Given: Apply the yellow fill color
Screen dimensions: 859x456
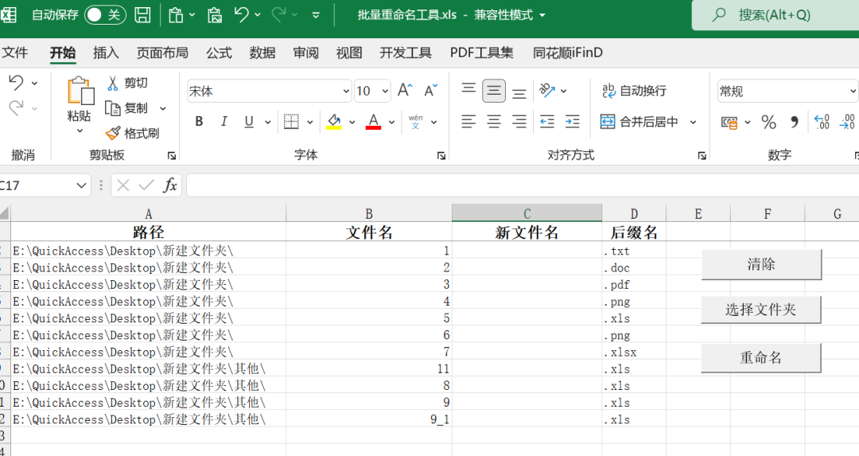Looking at the screenshot, I should (x=334, y=122).
